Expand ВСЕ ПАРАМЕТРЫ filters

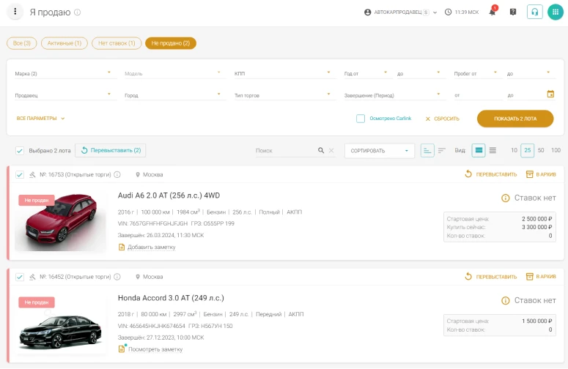41,118
